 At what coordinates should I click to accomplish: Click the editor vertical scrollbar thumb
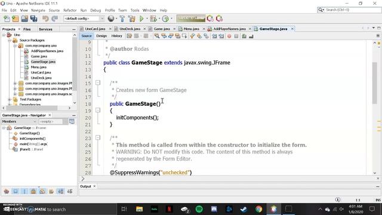tap(374, 83)
